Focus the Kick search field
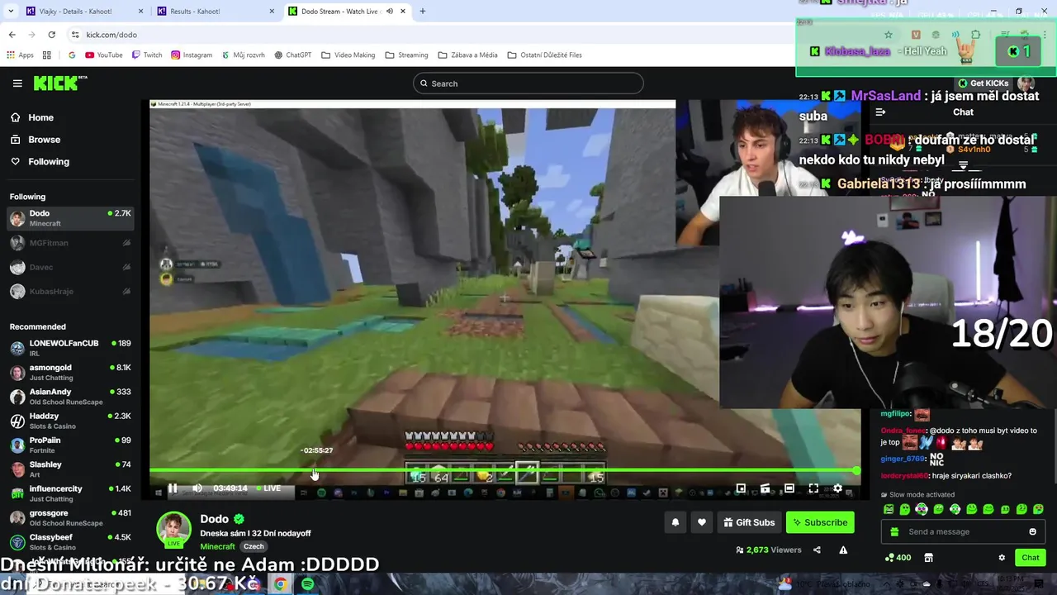The image size is (1057, 595). (x=528, y=83)
